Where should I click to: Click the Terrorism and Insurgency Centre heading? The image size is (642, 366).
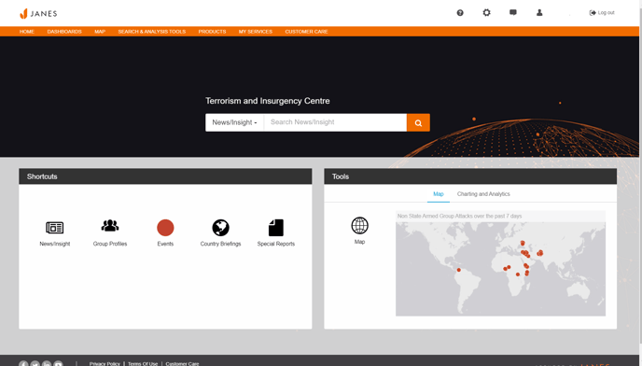pyautogui.click(x=268, y=101)
